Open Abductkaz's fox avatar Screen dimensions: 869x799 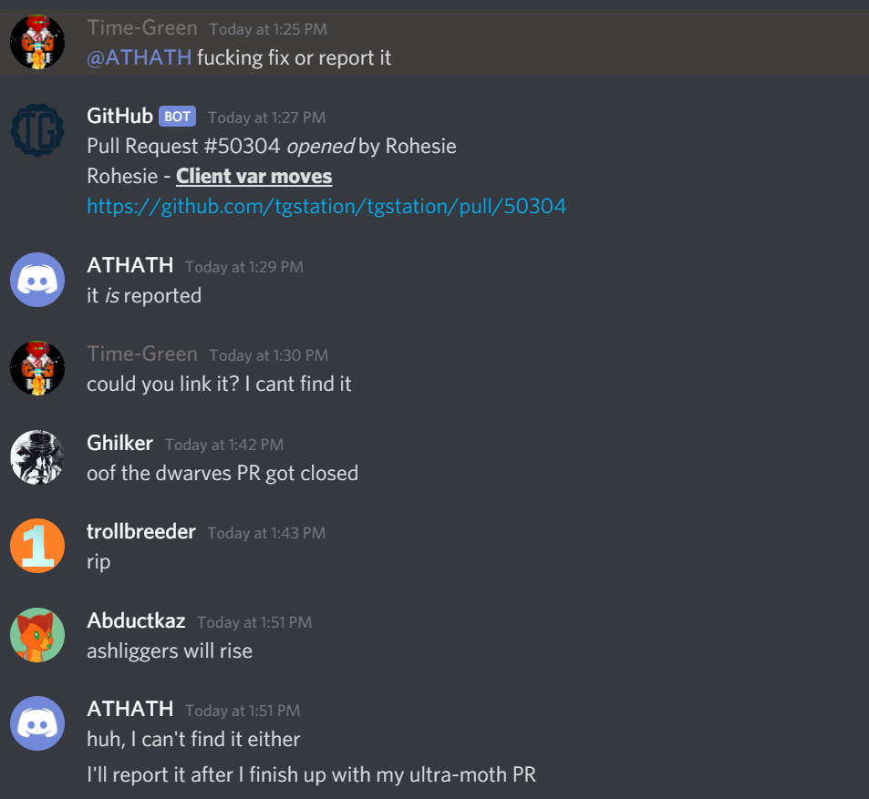[x=37, y=635]
